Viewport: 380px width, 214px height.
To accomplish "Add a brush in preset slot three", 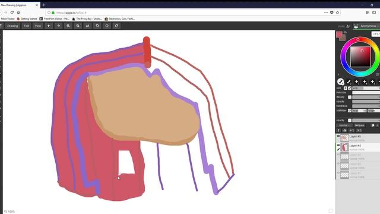I will [357, 82].
